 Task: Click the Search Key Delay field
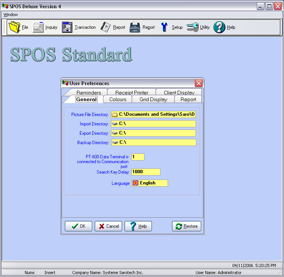click(x=146, y=172)
